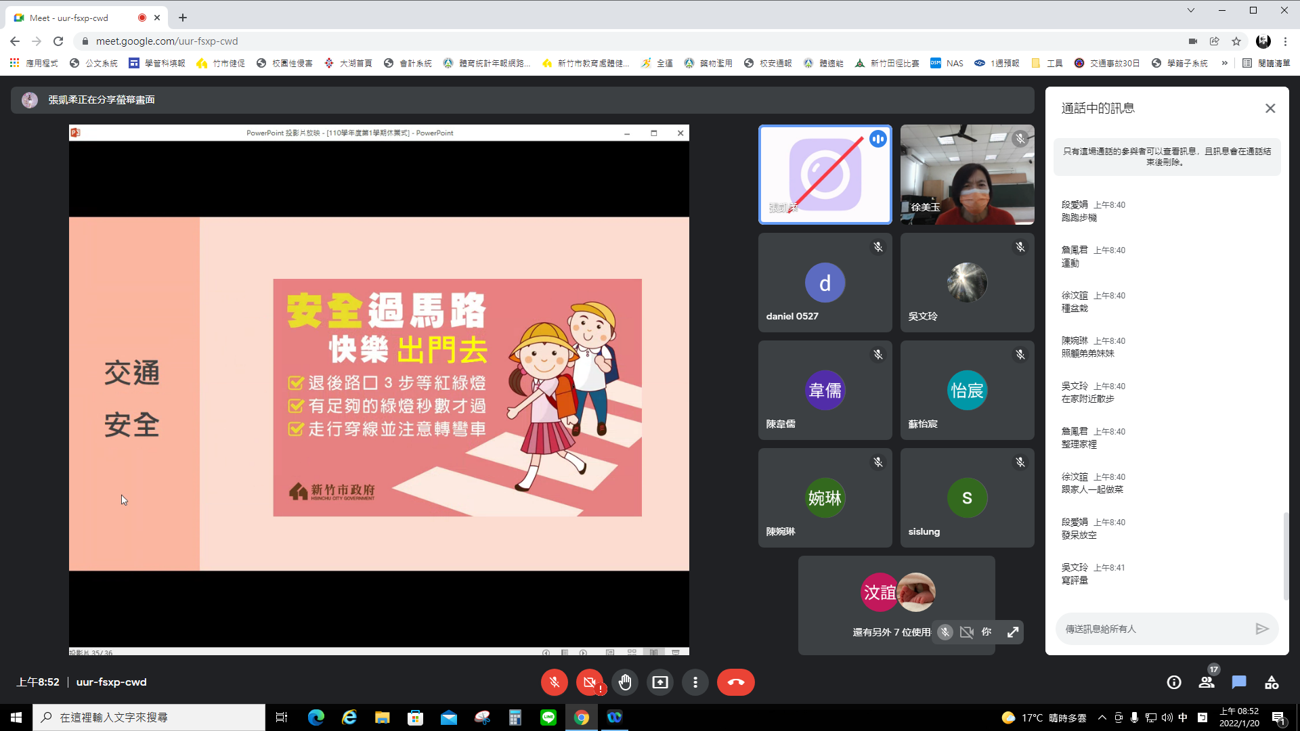The image size is (1300, 731).
Task: Expand hidden bookmarks chevron
Action: click(x=1224, y=63)
